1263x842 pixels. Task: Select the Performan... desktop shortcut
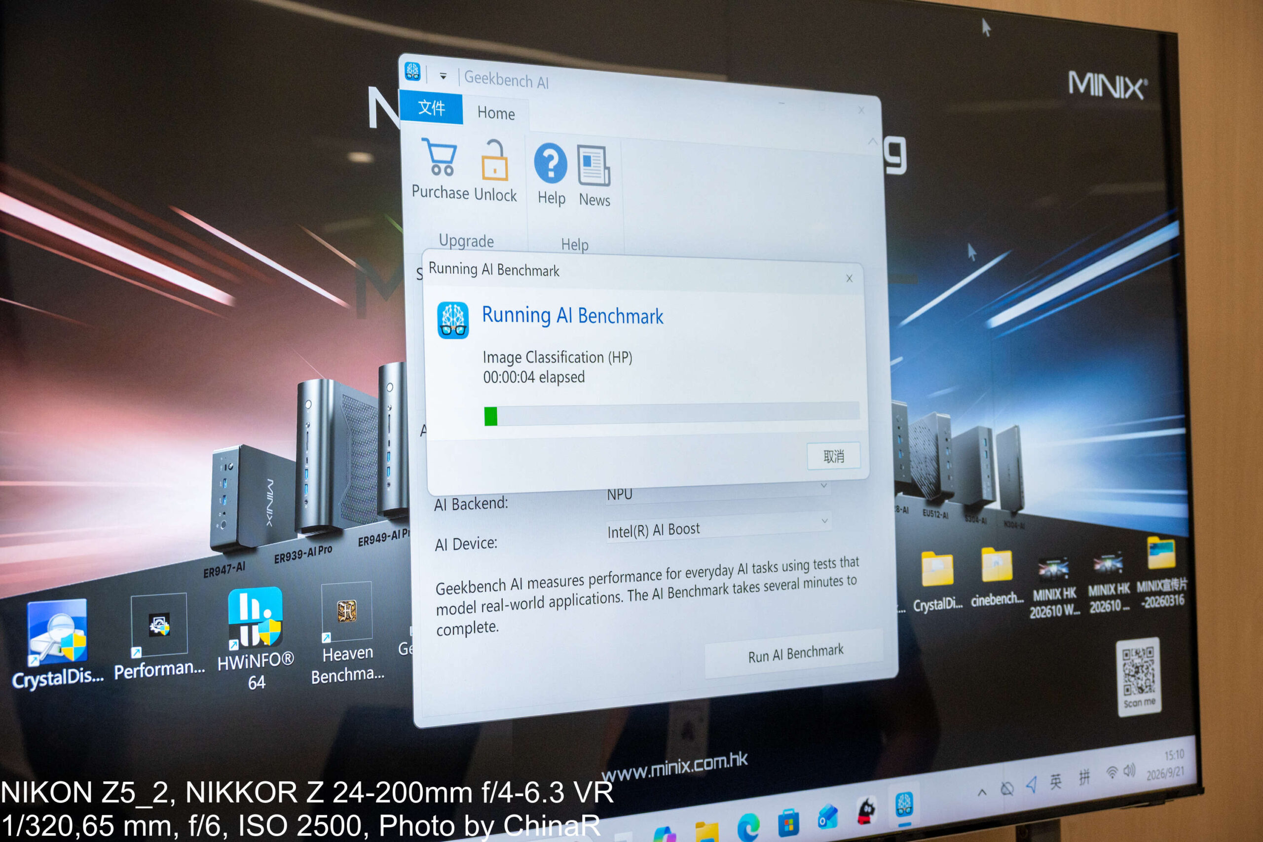pyautogui.click(x=159, y=637)
